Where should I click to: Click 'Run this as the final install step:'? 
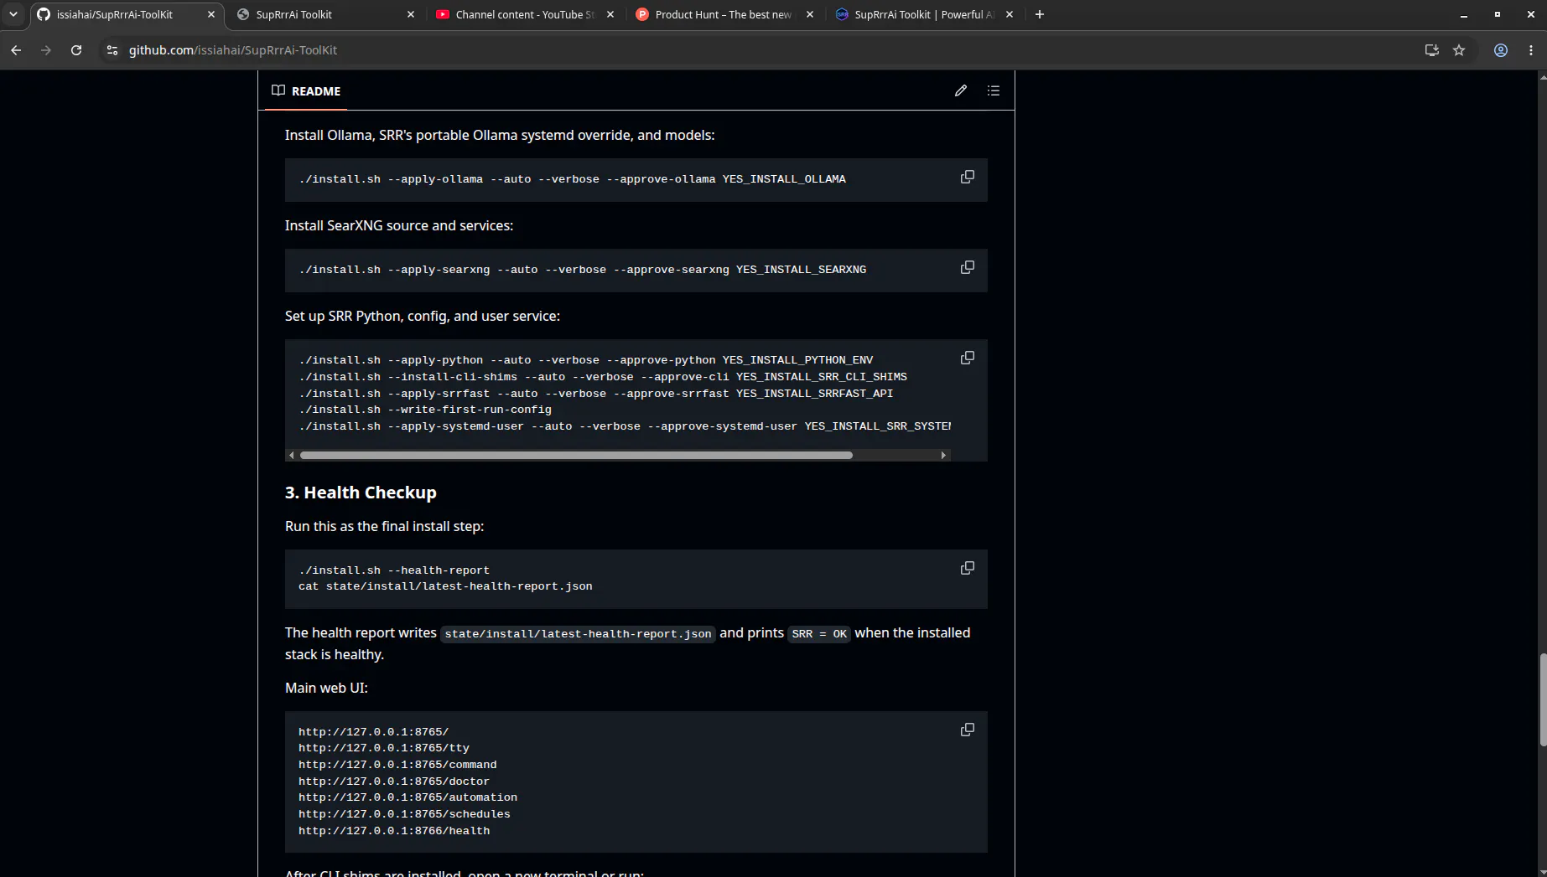pos(384,526)
